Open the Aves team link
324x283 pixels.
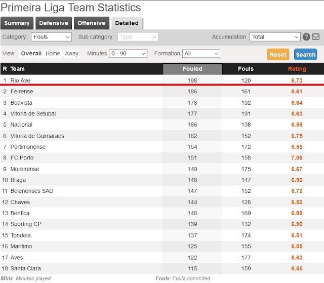(x=17, y=258)
